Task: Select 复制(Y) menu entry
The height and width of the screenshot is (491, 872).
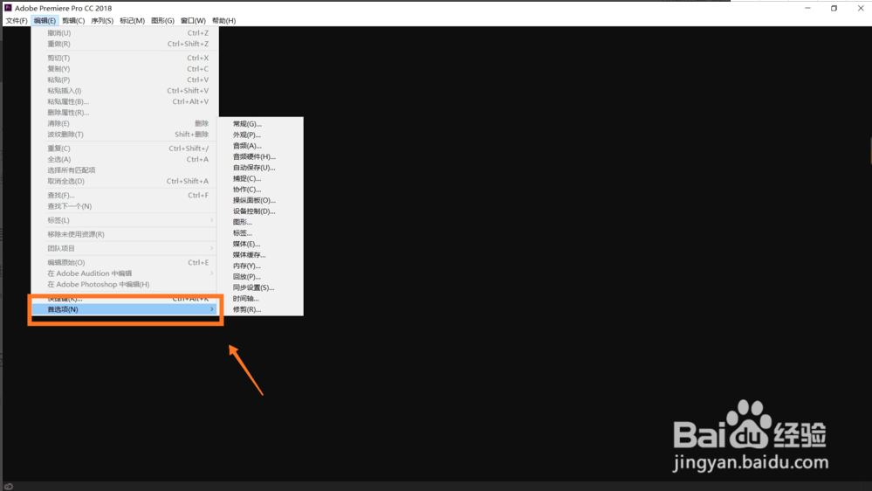Action: 125,69
